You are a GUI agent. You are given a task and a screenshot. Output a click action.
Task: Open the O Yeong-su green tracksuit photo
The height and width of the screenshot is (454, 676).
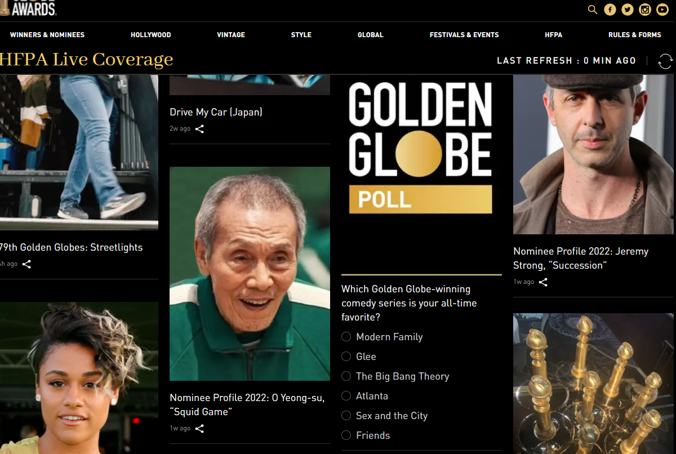[250, 274]
